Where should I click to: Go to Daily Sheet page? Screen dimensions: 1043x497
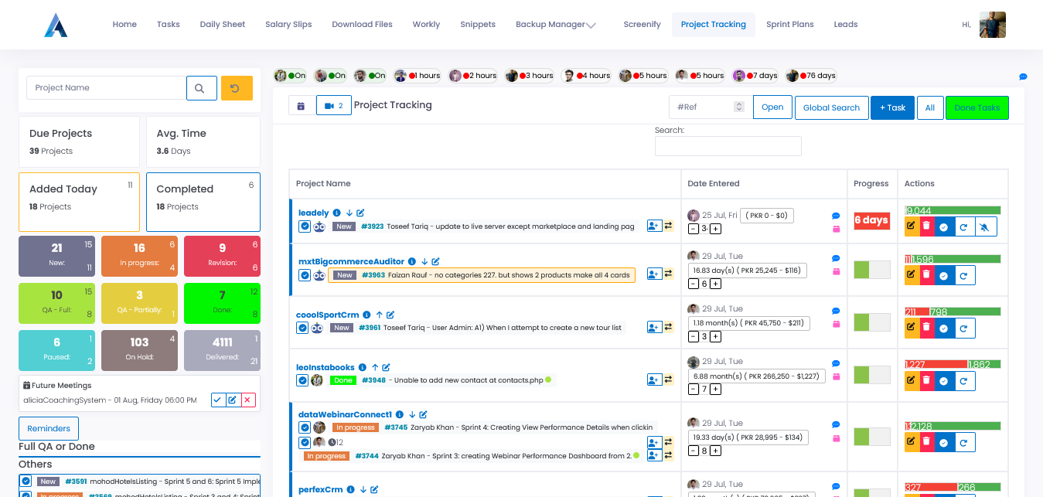coord(223,25)
